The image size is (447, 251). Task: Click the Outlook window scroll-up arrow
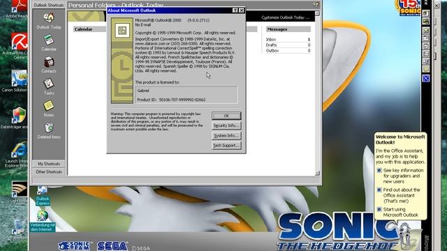click(x=317, y=13)
